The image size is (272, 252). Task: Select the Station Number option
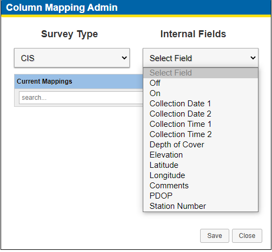(x=201, y=206)
